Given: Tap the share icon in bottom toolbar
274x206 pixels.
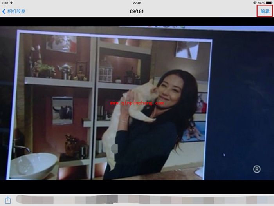Looking at the screenshot, I should coord(8,200).
